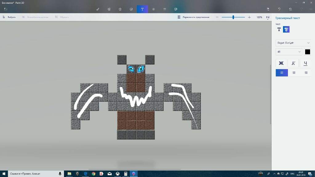This screenshot has height=177, width=315.
Task: Open the Xbox app from the taskbar
Action: [118, 174]
